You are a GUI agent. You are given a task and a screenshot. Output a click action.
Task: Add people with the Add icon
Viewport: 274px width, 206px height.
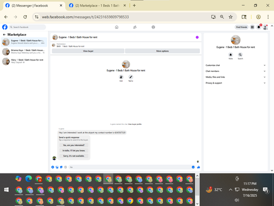tap(121, 77)
